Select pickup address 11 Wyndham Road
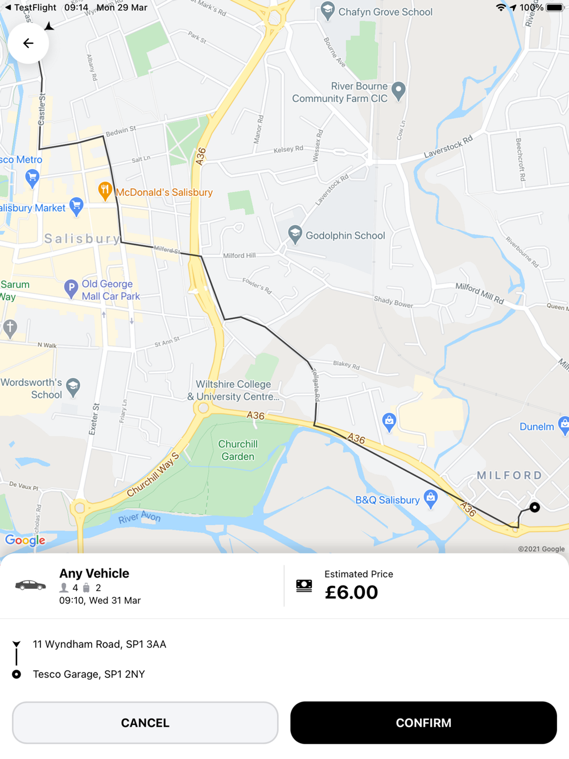The width and height of the screenshot is (569, 759). pos(100,644)
